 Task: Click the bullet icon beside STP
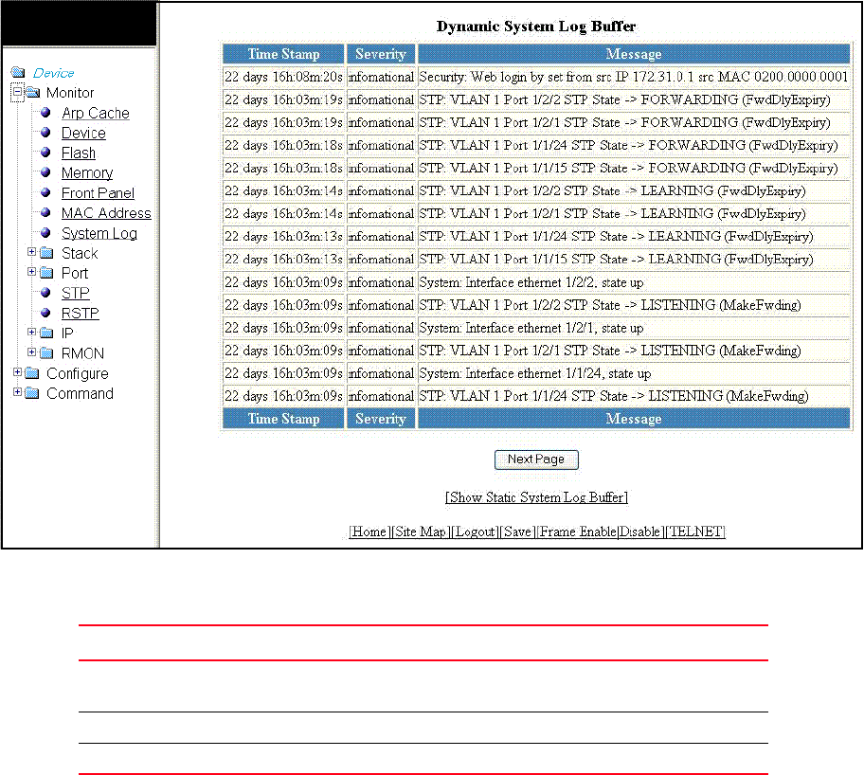[x=46, y=292]
